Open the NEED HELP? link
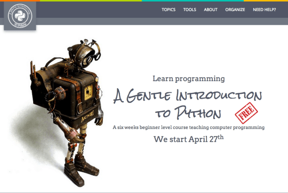Screen dimensions: 288x193 tap(264, 9)
